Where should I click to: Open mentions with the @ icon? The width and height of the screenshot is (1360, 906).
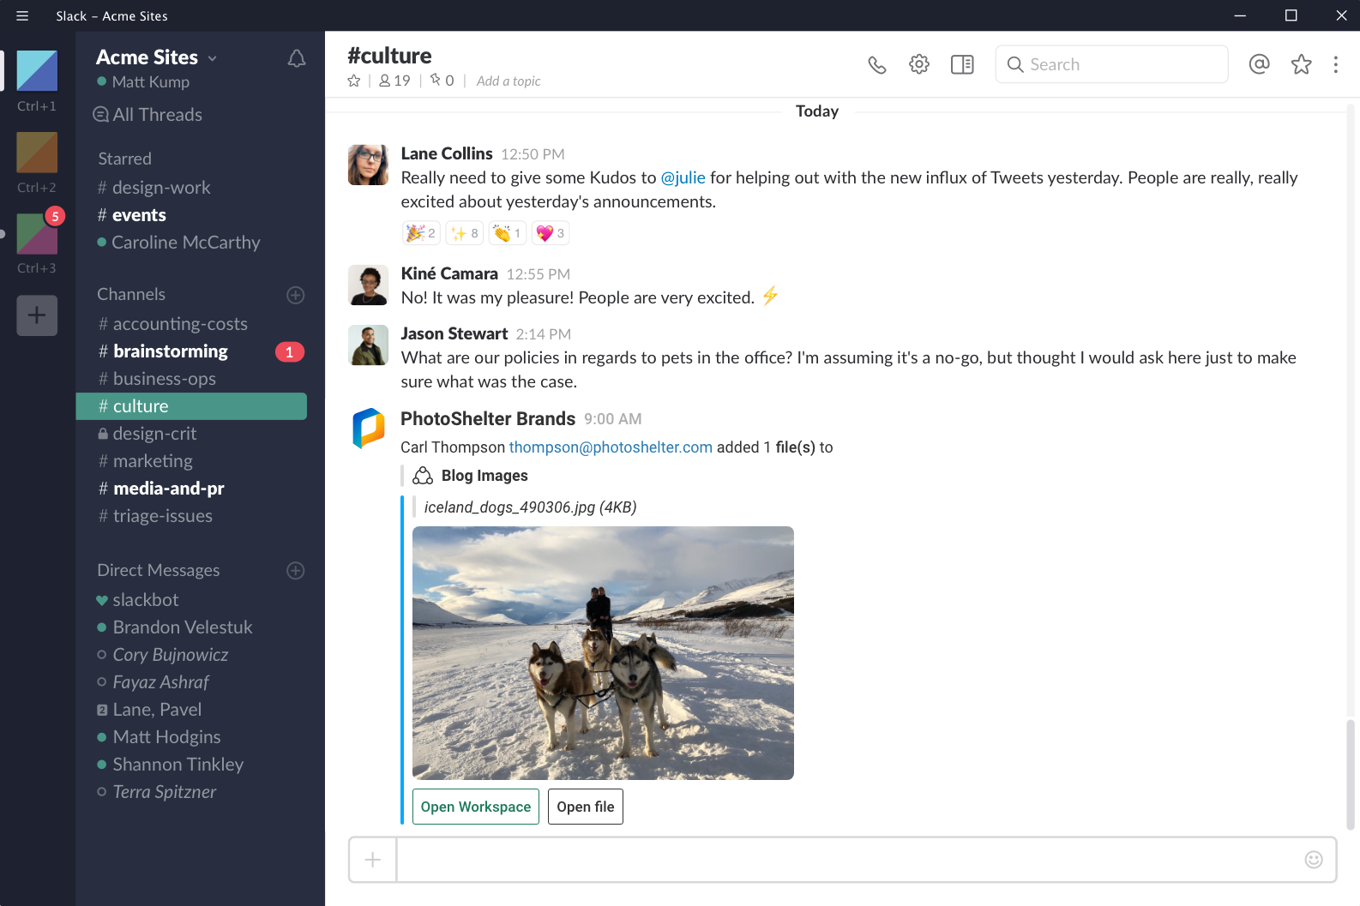coord(1259,64)
